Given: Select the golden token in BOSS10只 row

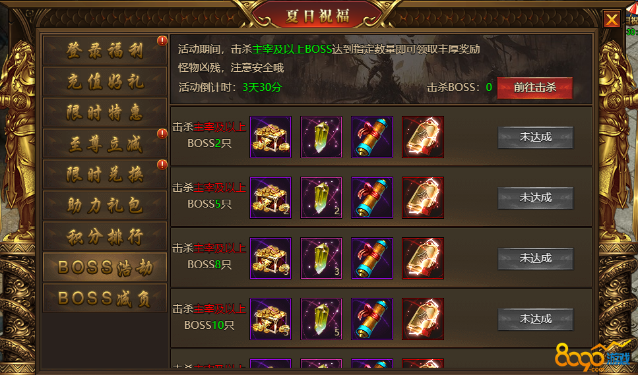Looking at the screenshot, I should tap(423, 319).
